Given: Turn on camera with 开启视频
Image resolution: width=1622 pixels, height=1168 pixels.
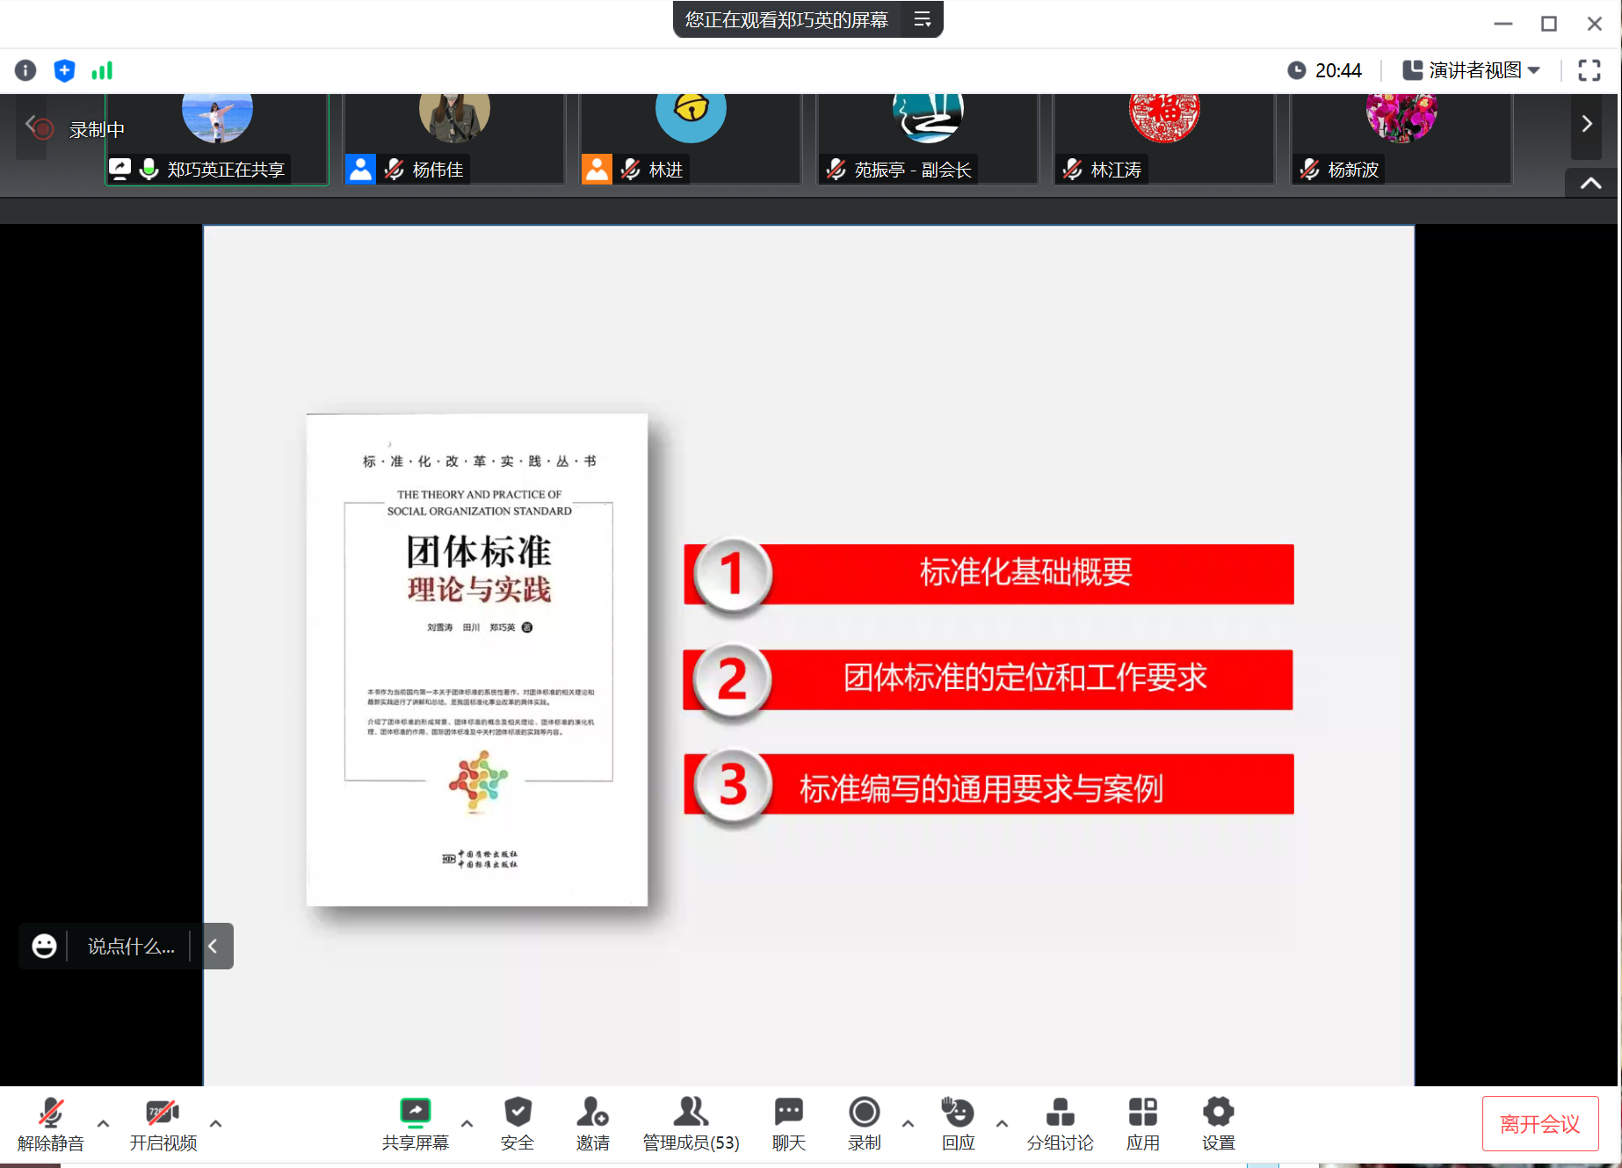Looking at the screenshot, I should coord(163,1124).
